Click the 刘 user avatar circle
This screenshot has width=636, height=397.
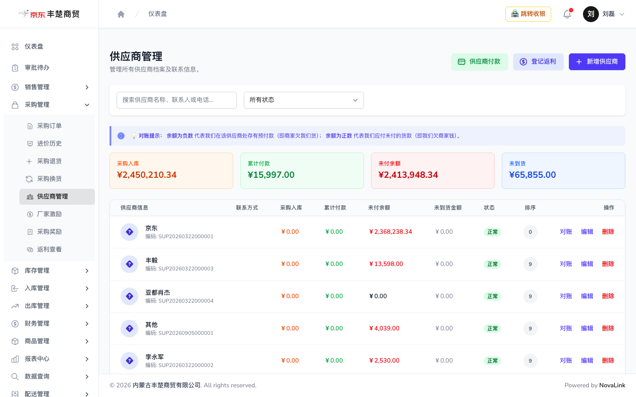pos(591,14)
